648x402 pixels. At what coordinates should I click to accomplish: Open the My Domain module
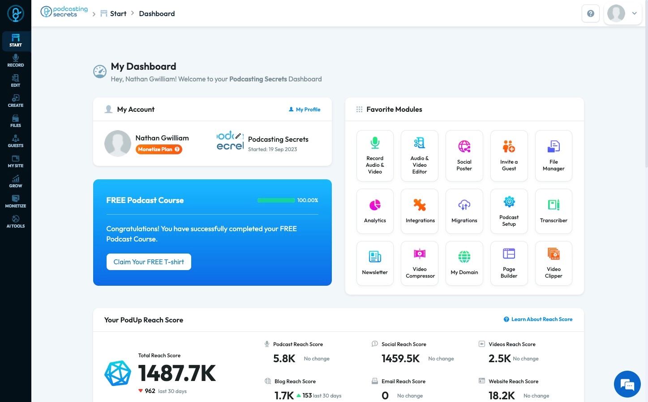(464, 263)
